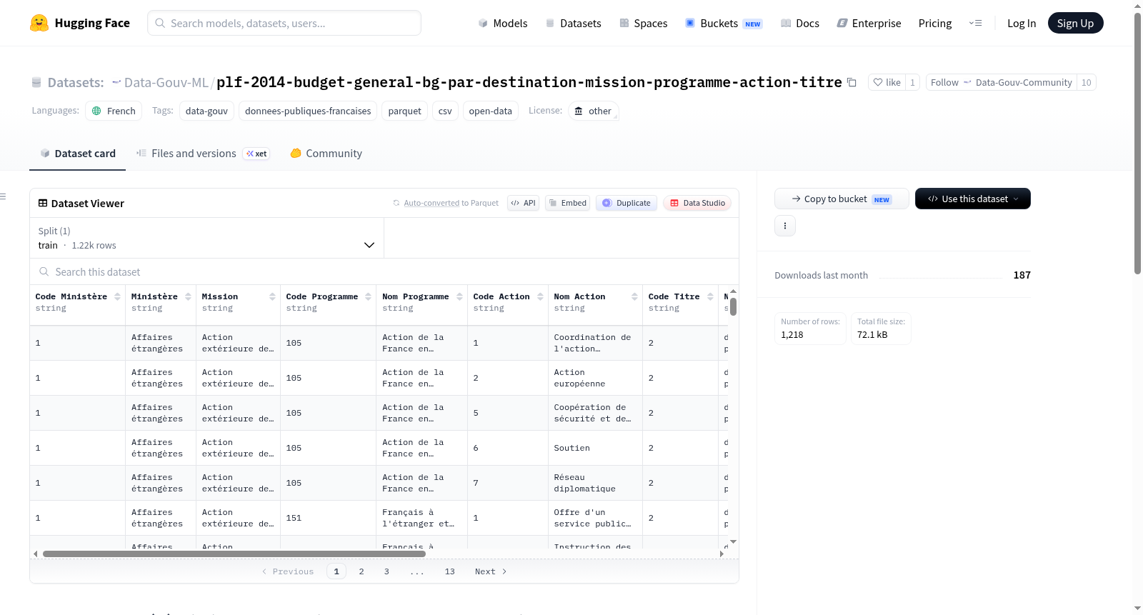Click the Log In link
1143x615 pixels.
point(1022,23)
